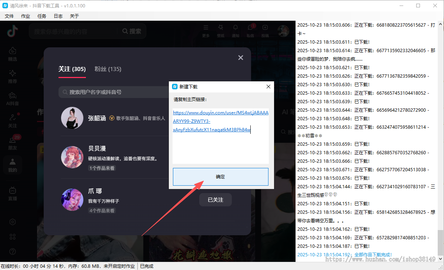This screenshot has width=444, height=270.
Task: Open 推荐 in Douyin sidebar
Action: coord(13,76)
